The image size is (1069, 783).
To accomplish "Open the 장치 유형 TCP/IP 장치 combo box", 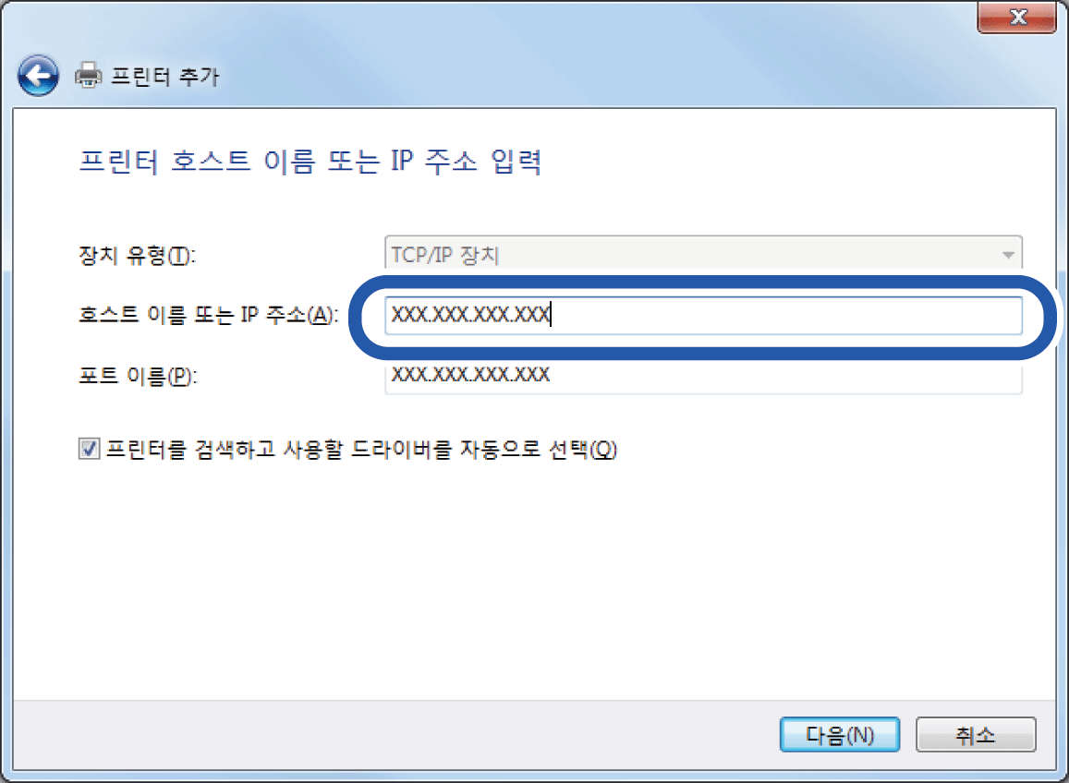I will [x=703, y=256].
